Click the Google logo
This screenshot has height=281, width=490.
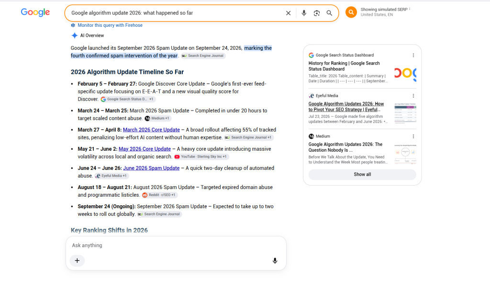35,12
